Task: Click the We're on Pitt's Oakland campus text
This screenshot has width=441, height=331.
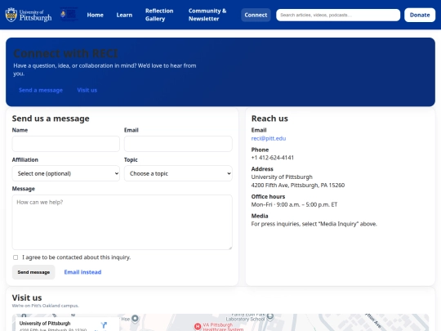Action: [x=45, y=306]
